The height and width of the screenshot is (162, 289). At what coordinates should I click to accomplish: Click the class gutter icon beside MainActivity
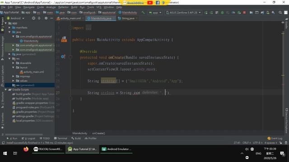(64, 39)
